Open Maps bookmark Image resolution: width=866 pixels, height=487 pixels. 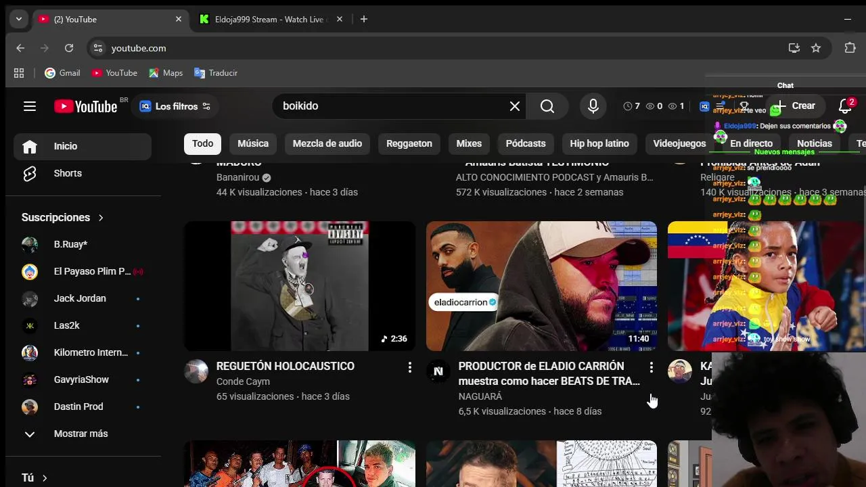coord(166,73)
